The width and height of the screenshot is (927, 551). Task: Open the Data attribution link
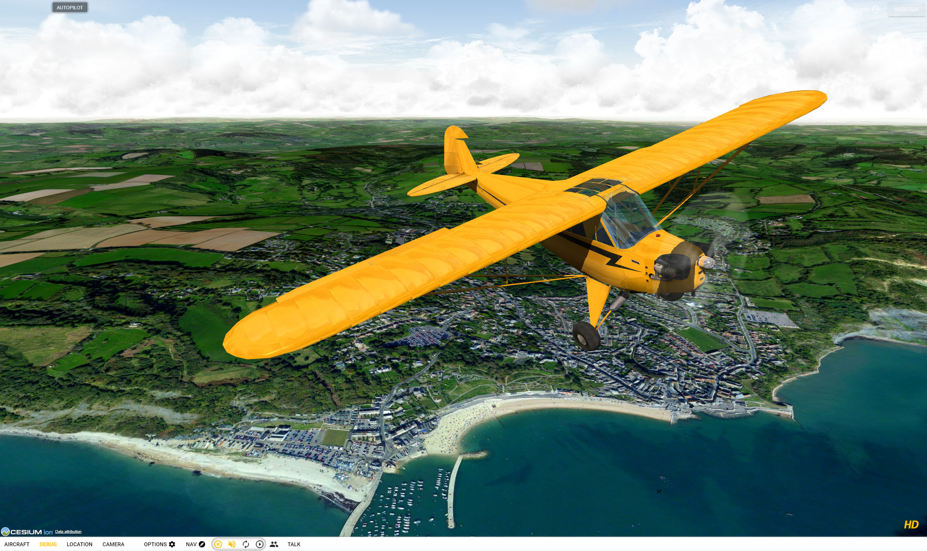pyautogui.click(x=68, y=531)
